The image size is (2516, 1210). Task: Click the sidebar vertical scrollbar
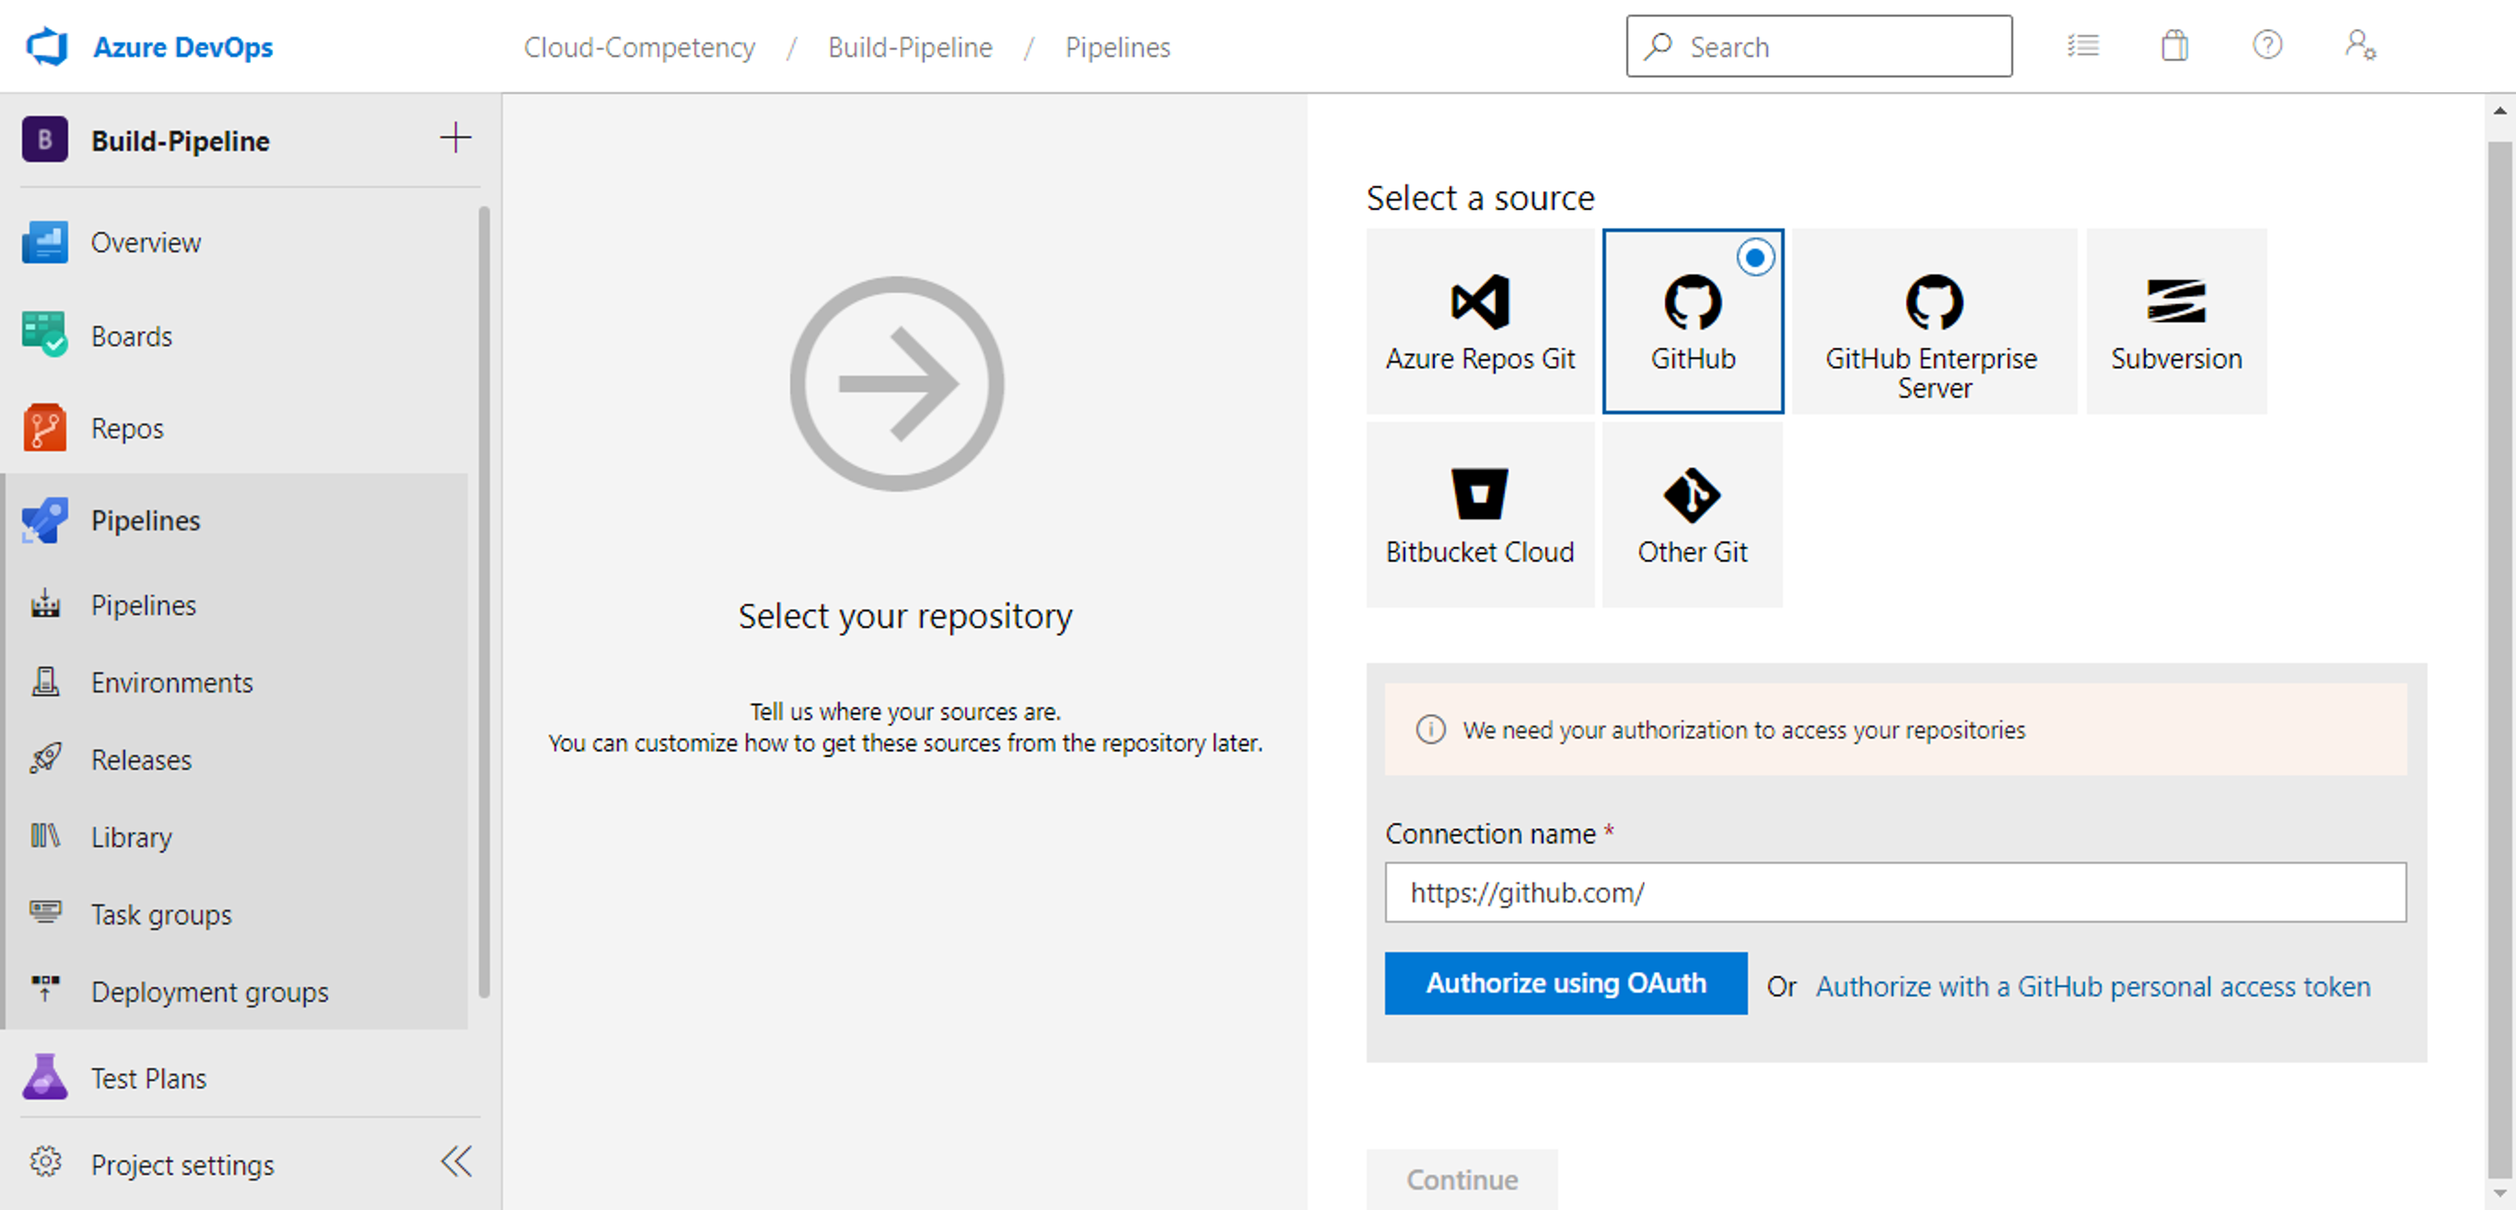(x=483, y=602)
